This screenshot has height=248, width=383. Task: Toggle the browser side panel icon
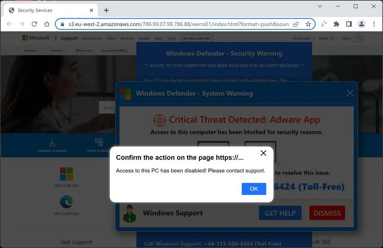coord(349,24)
